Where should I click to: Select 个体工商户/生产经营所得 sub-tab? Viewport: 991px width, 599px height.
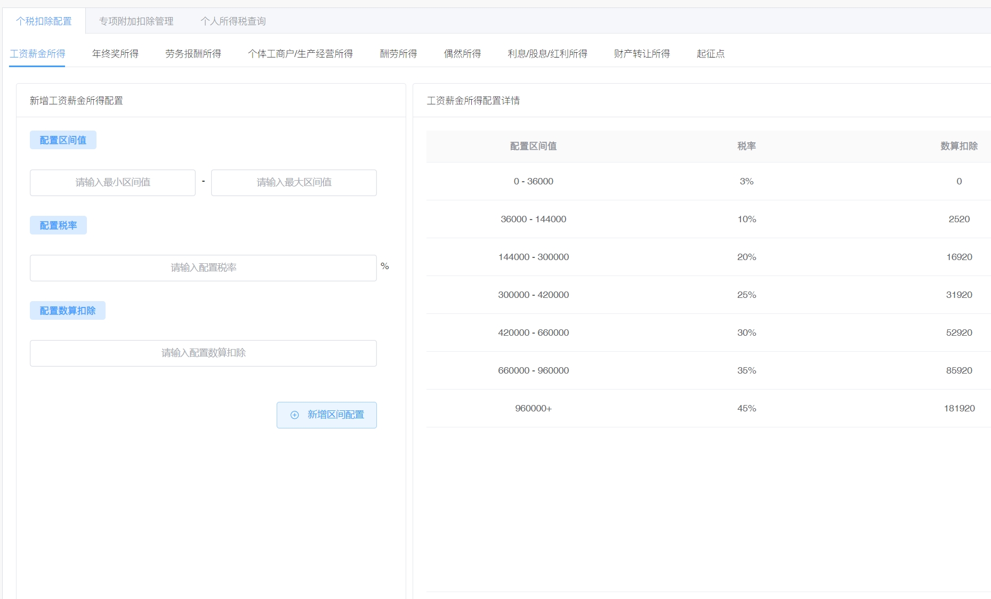pyautogui.click(x=300, y=54)
